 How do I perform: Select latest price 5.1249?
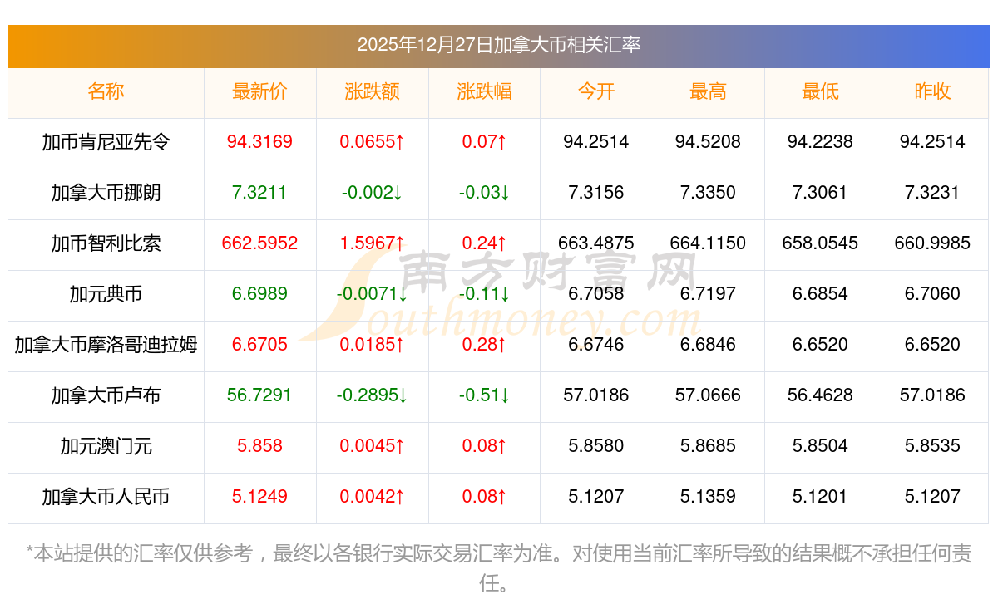[x=259, y=497]
